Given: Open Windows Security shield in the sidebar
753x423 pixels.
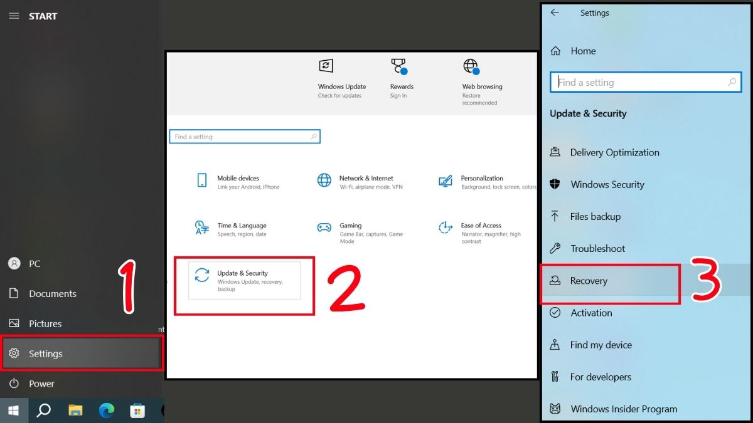Looking at the screenshot, I should point(555,184).
